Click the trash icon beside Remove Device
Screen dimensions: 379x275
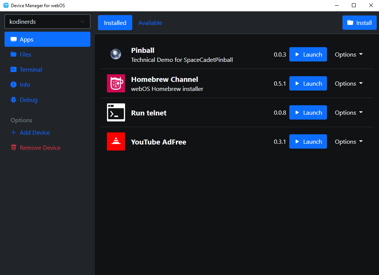(14, 147)
